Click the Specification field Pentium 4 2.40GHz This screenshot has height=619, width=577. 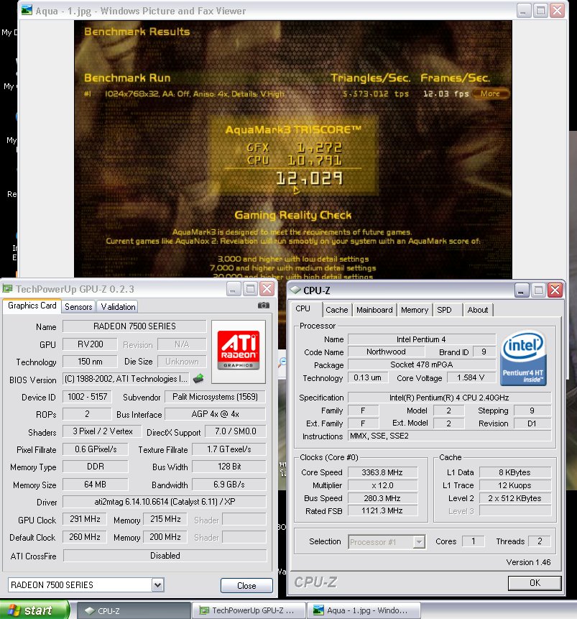[x=449, y=398]
